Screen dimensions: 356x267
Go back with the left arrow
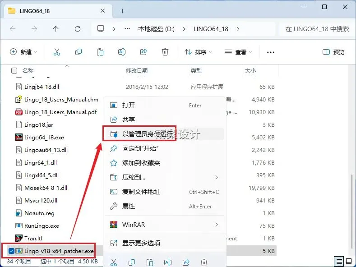[13, 29]
